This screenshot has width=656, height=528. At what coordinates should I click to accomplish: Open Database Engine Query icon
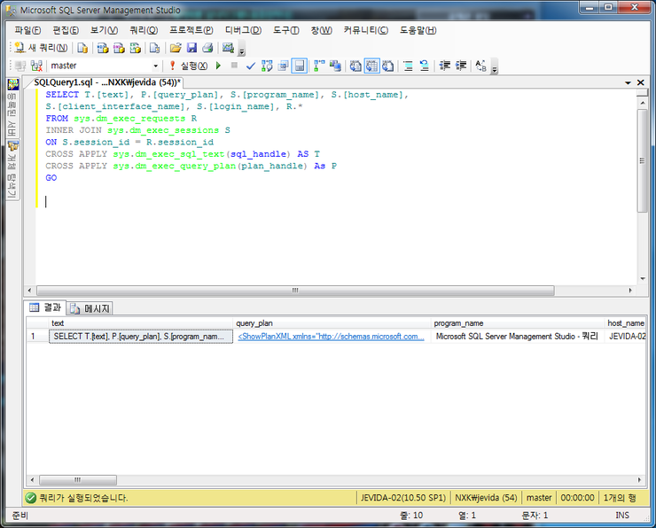(x=82, y=48)
